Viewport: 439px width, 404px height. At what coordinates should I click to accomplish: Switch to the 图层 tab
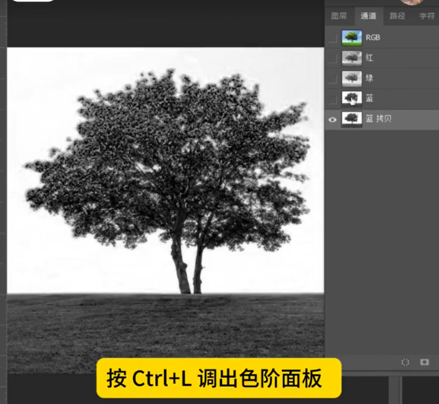(x=339, y=16)
